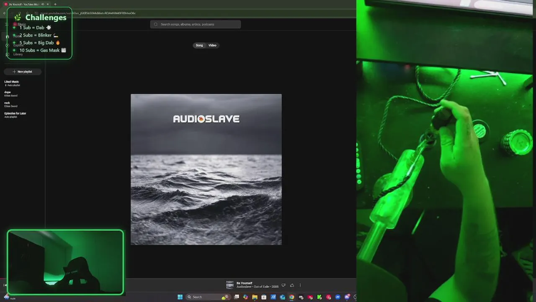Dislike the song Be Yourself
The width and height of the screenshot is (536, 302).
coord(283,285)
